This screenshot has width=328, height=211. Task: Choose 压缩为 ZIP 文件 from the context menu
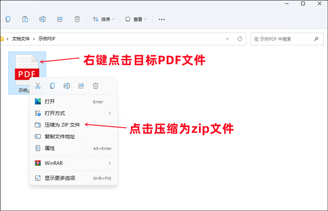[x=73, y=125]
